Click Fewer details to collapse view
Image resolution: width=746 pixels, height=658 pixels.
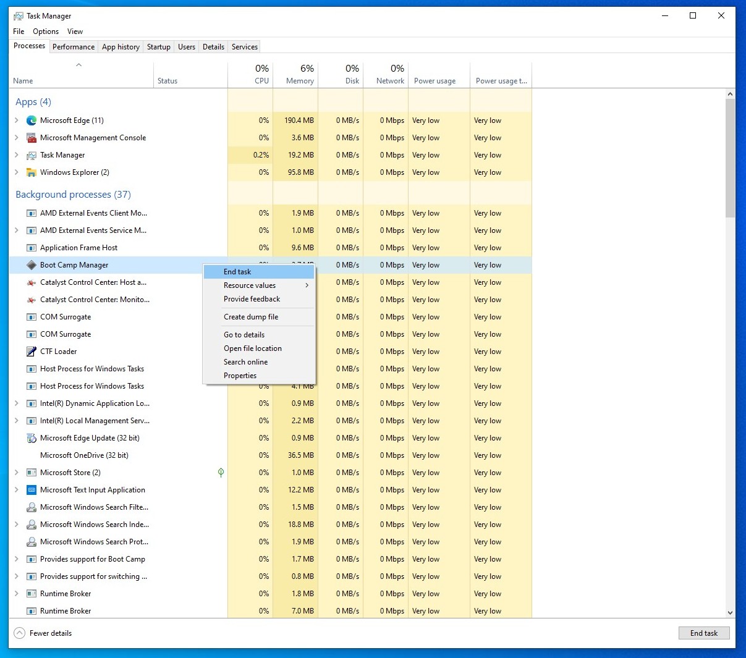[x=43, y=633]
